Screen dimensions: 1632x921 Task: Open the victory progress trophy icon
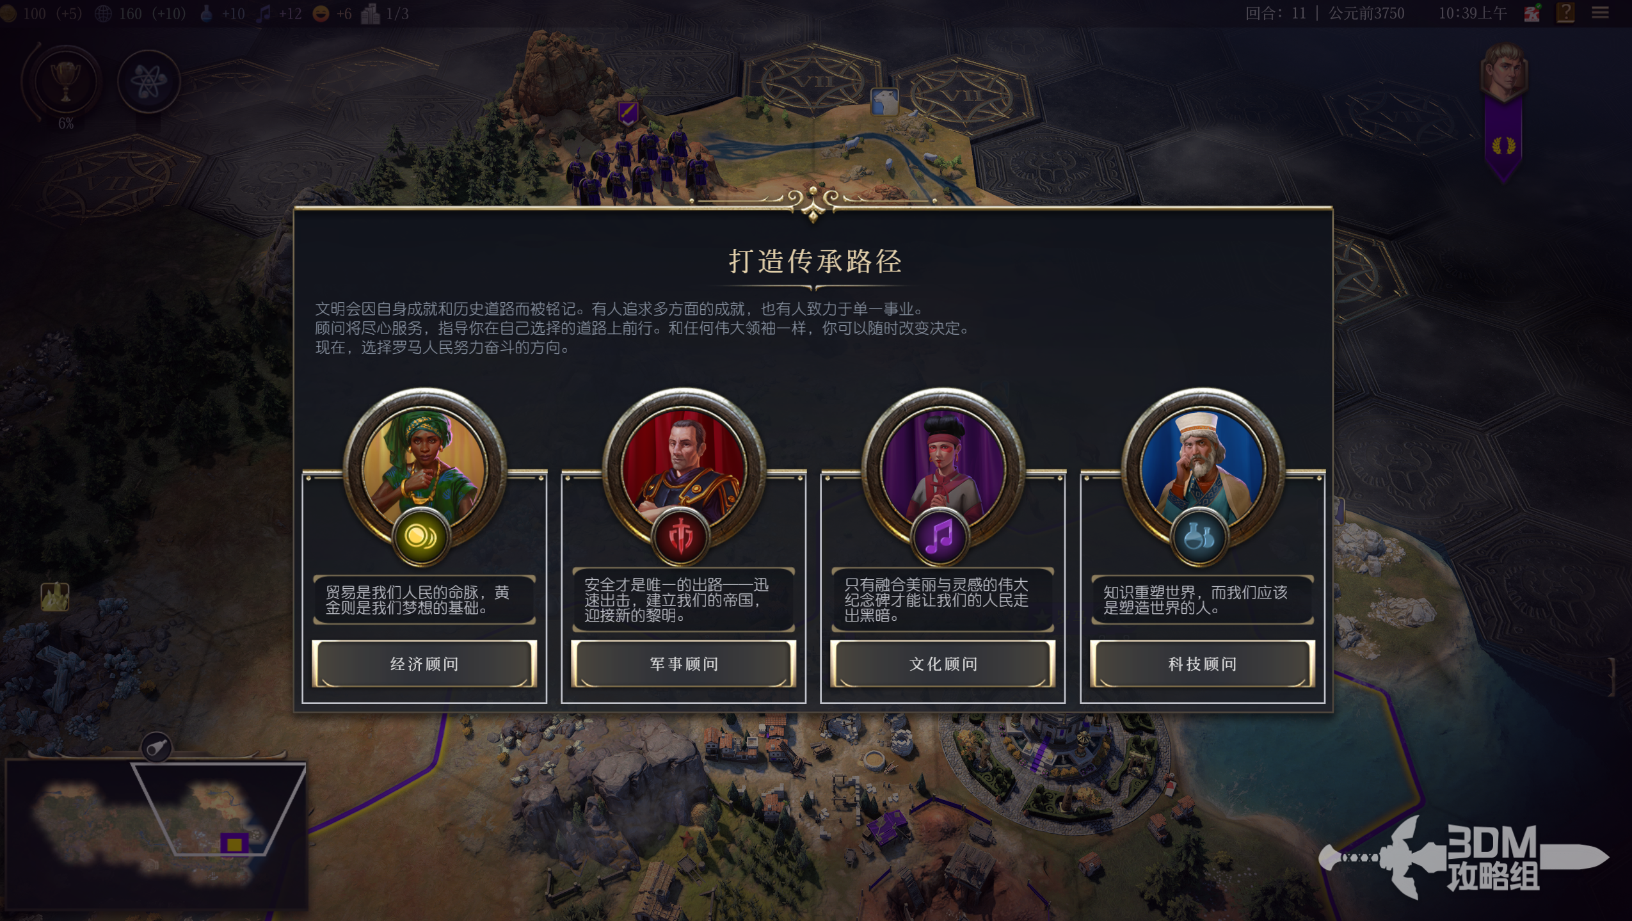tap(65, 82)
